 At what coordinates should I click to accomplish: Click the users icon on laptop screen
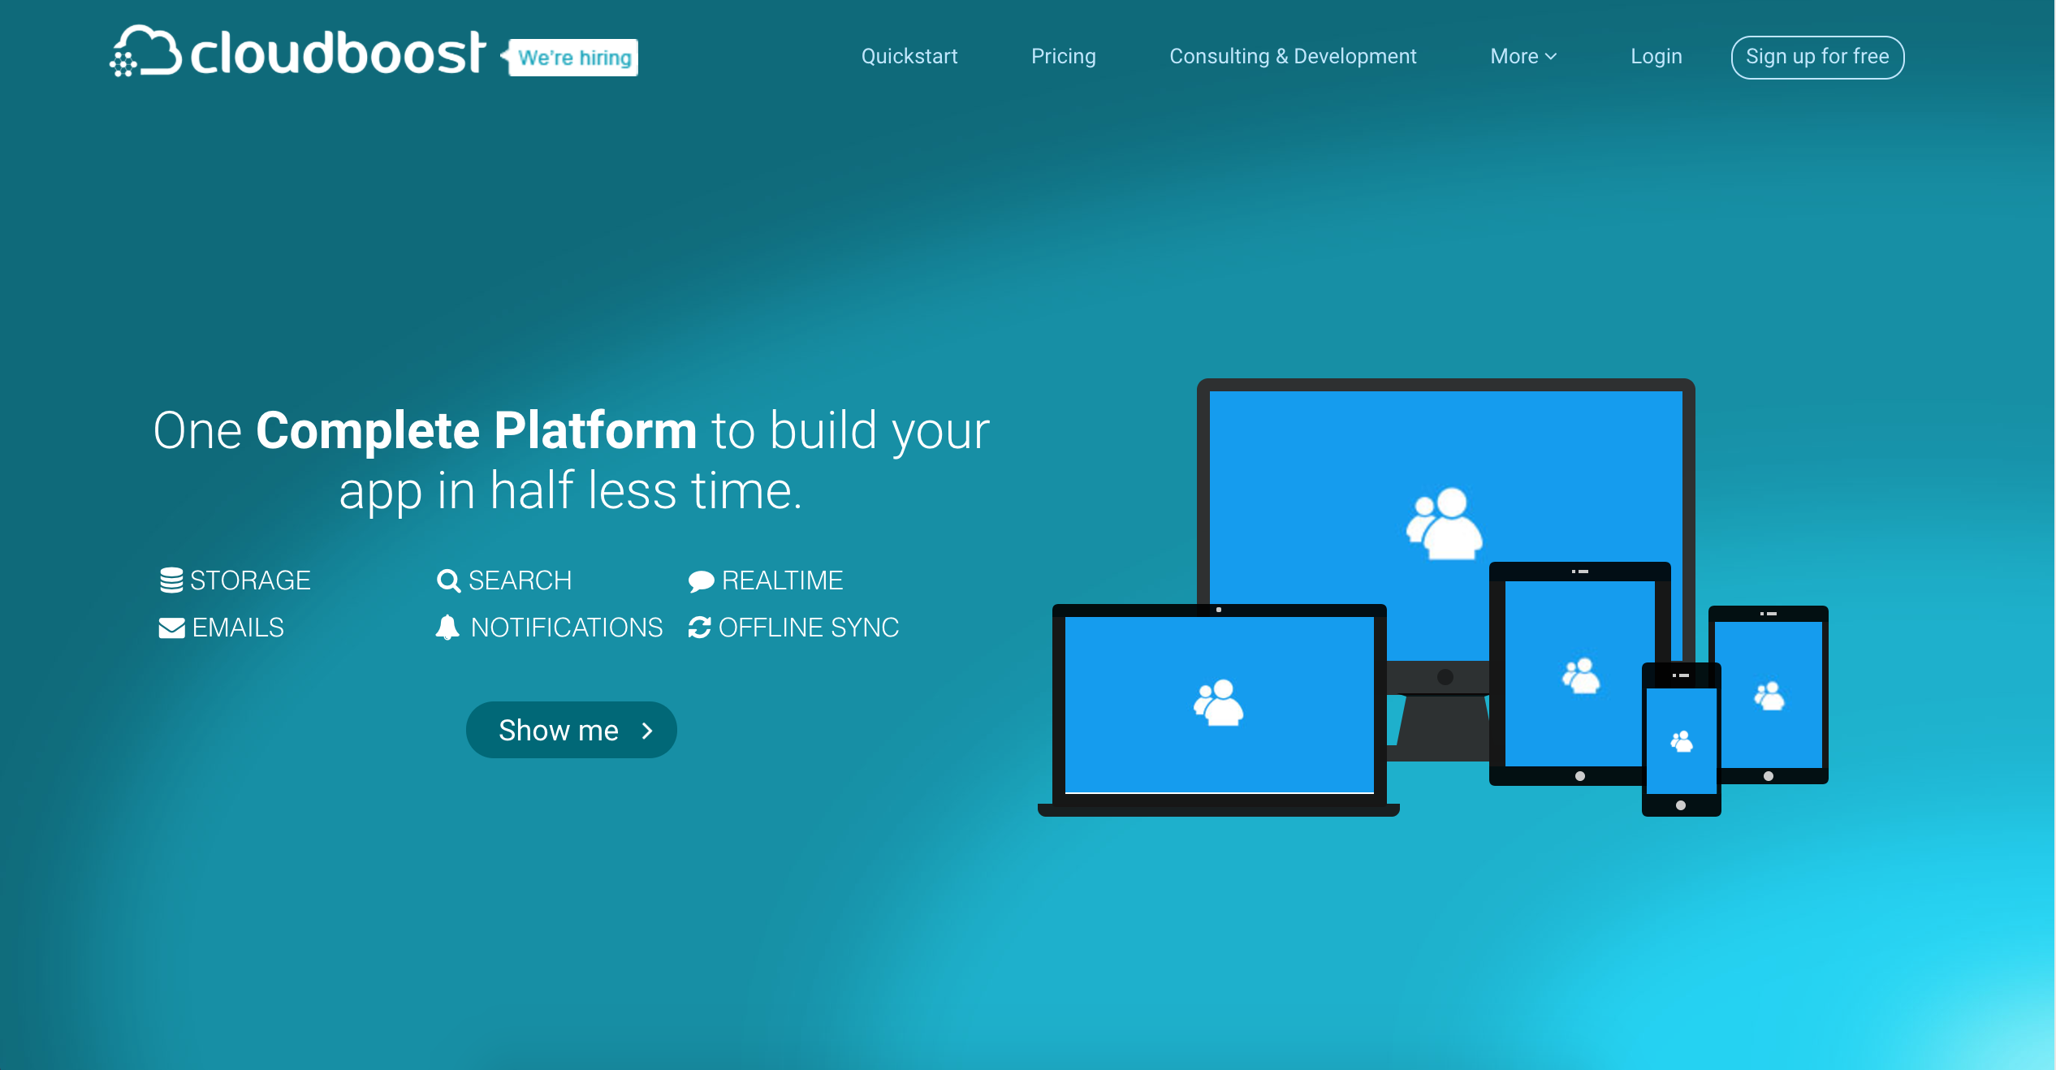point(1218,703)
